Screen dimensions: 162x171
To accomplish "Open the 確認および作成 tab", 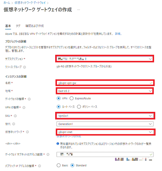I will [x=35, y=26].
